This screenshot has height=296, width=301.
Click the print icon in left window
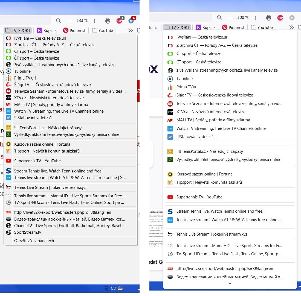[x=108, y=21]
